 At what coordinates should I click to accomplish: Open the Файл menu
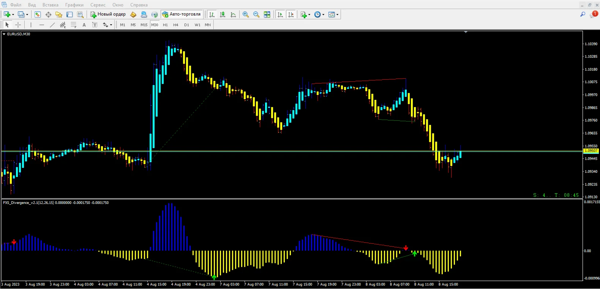point(16,5)
